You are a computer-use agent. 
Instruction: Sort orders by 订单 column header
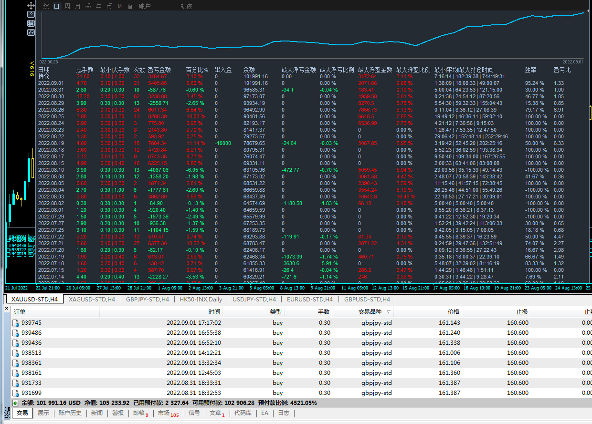[x=20, y=312]
